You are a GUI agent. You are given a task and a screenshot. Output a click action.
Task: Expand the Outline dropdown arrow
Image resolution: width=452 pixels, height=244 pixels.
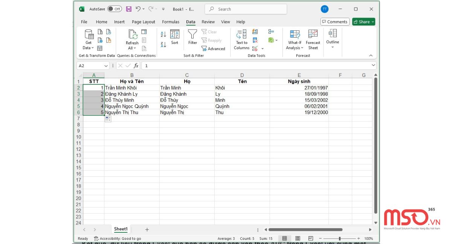pos(333,47)
